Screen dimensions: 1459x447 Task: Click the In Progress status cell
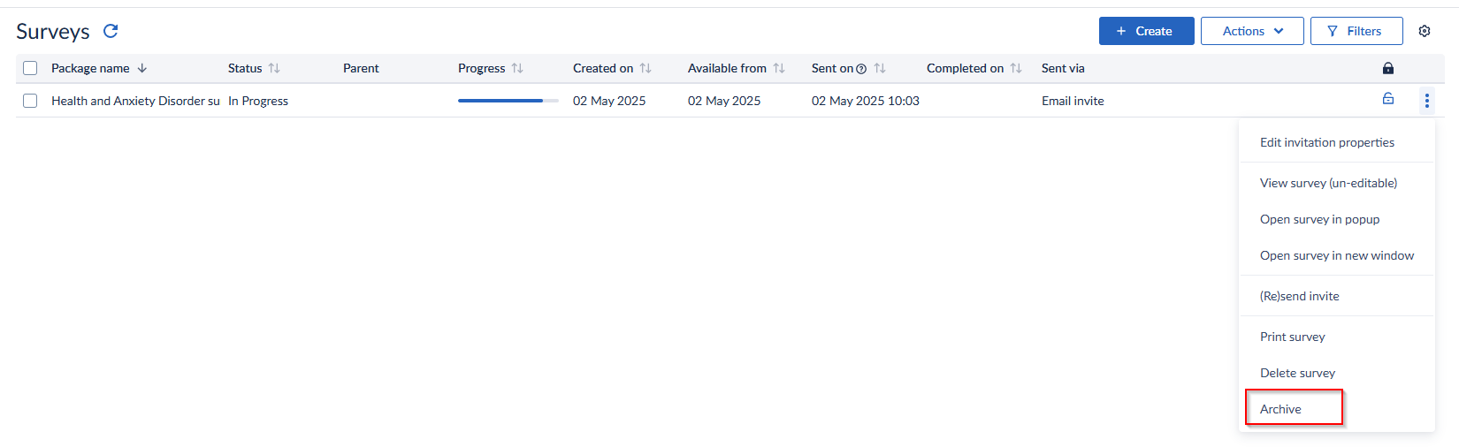[258, 101]
